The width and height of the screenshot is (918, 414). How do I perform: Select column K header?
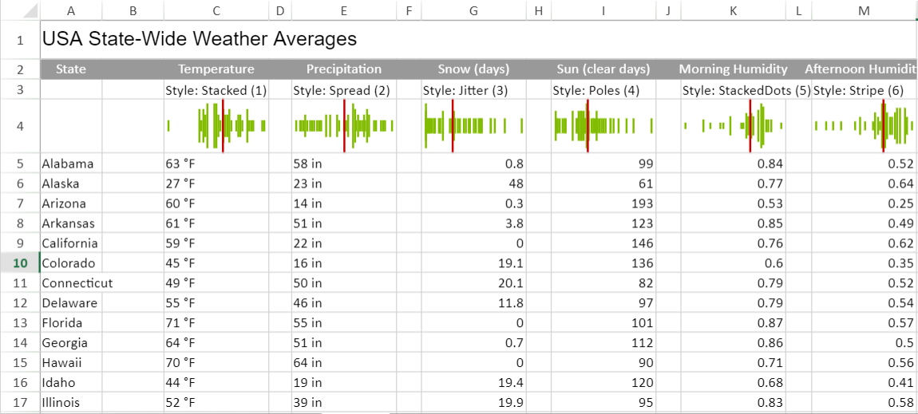point(733,10)
